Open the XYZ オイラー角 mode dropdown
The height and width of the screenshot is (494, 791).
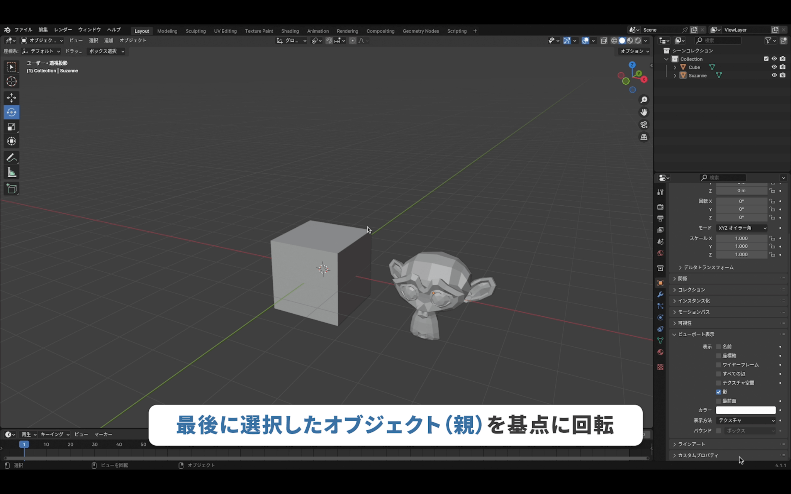[742, 228]
